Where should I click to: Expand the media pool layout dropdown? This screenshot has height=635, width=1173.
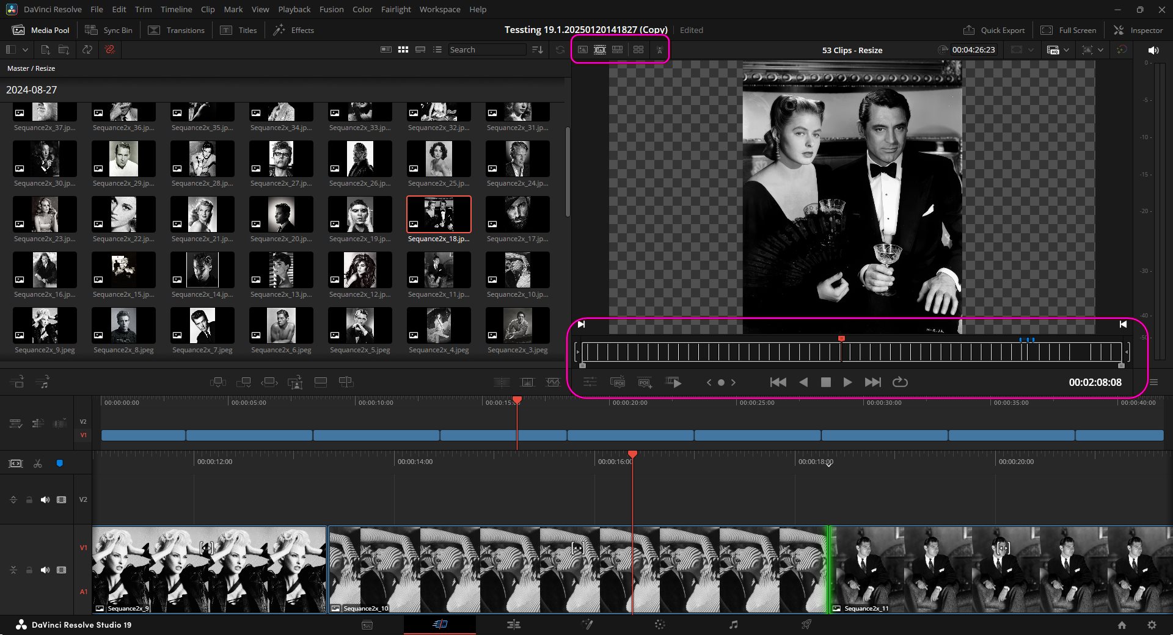pos(25,49)
